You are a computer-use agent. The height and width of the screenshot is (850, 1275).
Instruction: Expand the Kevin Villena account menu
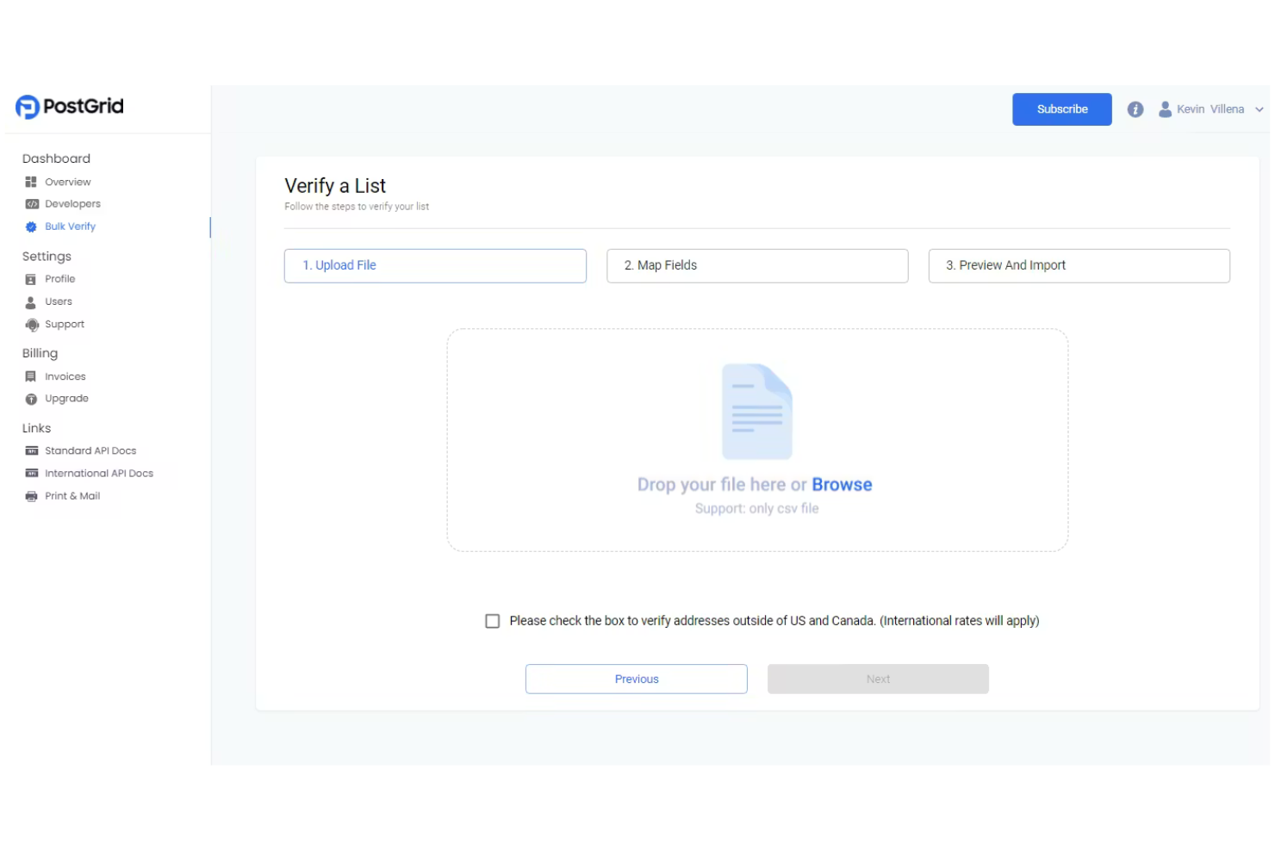pyautogui.click(x=1210, y=109)
